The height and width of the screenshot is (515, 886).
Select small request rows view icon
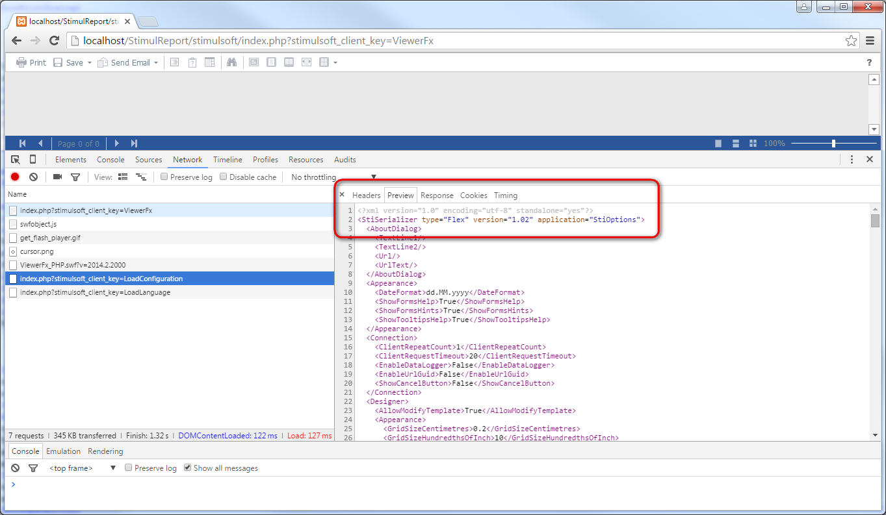tap(140, 177)
